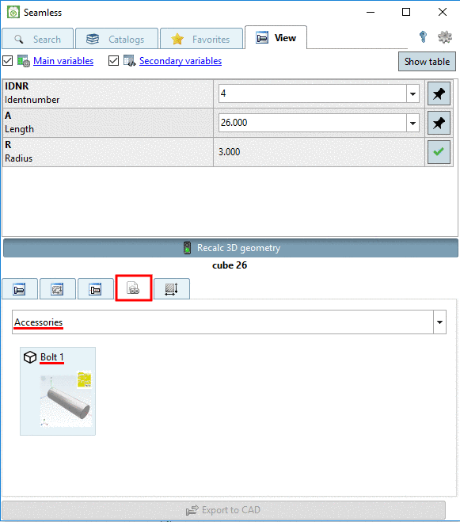Toggle the Secondary variables checkbox
Screen dimensions: 460x522
[113, 61]
